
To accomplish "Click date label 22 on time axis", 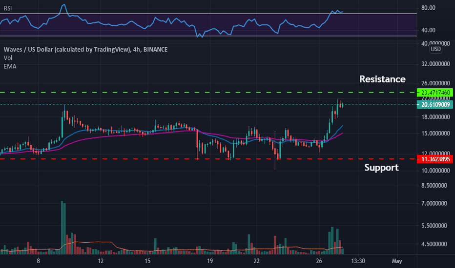I will point(256,261).
